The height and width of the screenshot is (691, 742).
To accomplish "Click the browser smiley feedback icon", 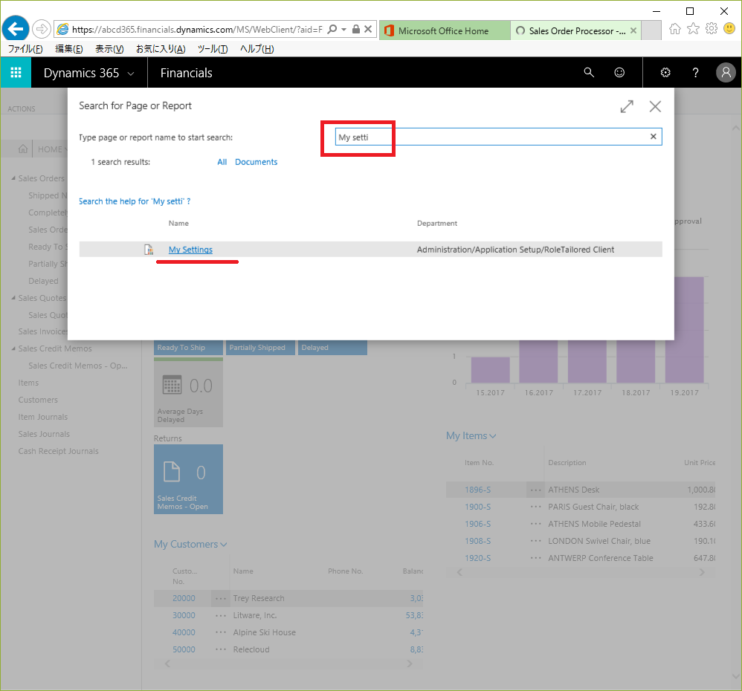I will point(729,29).
